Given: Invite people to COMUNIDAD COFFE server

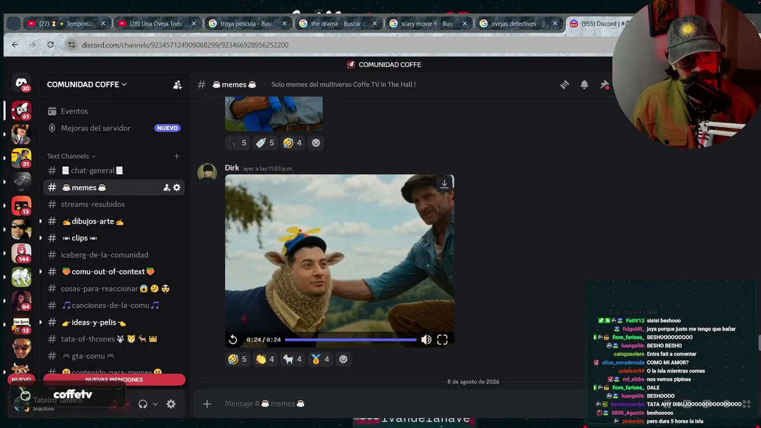Looking at the screenshot, I should 177,84.
